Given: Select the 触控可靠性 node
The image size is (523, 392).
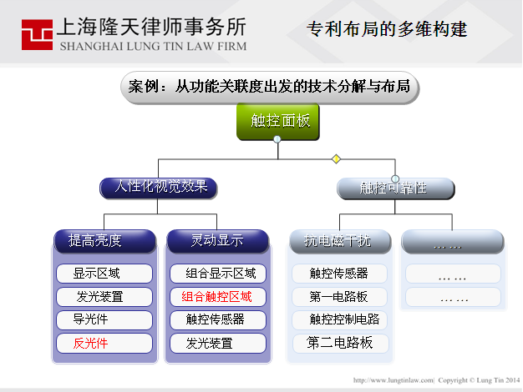Looking at the screenshot, I should [395, 188].
